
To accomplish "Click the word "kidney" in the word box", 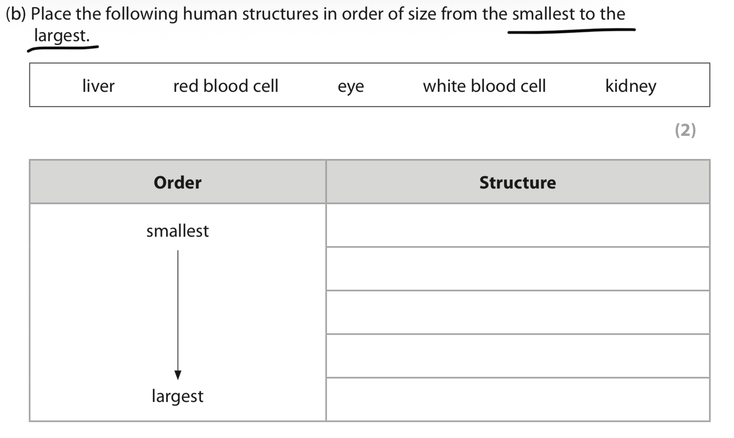I will tap(631, 86).
